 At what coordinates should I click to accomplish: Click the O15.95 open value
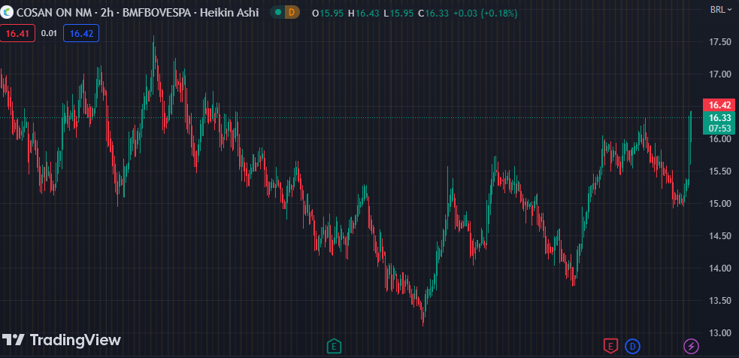click(328, 14)
